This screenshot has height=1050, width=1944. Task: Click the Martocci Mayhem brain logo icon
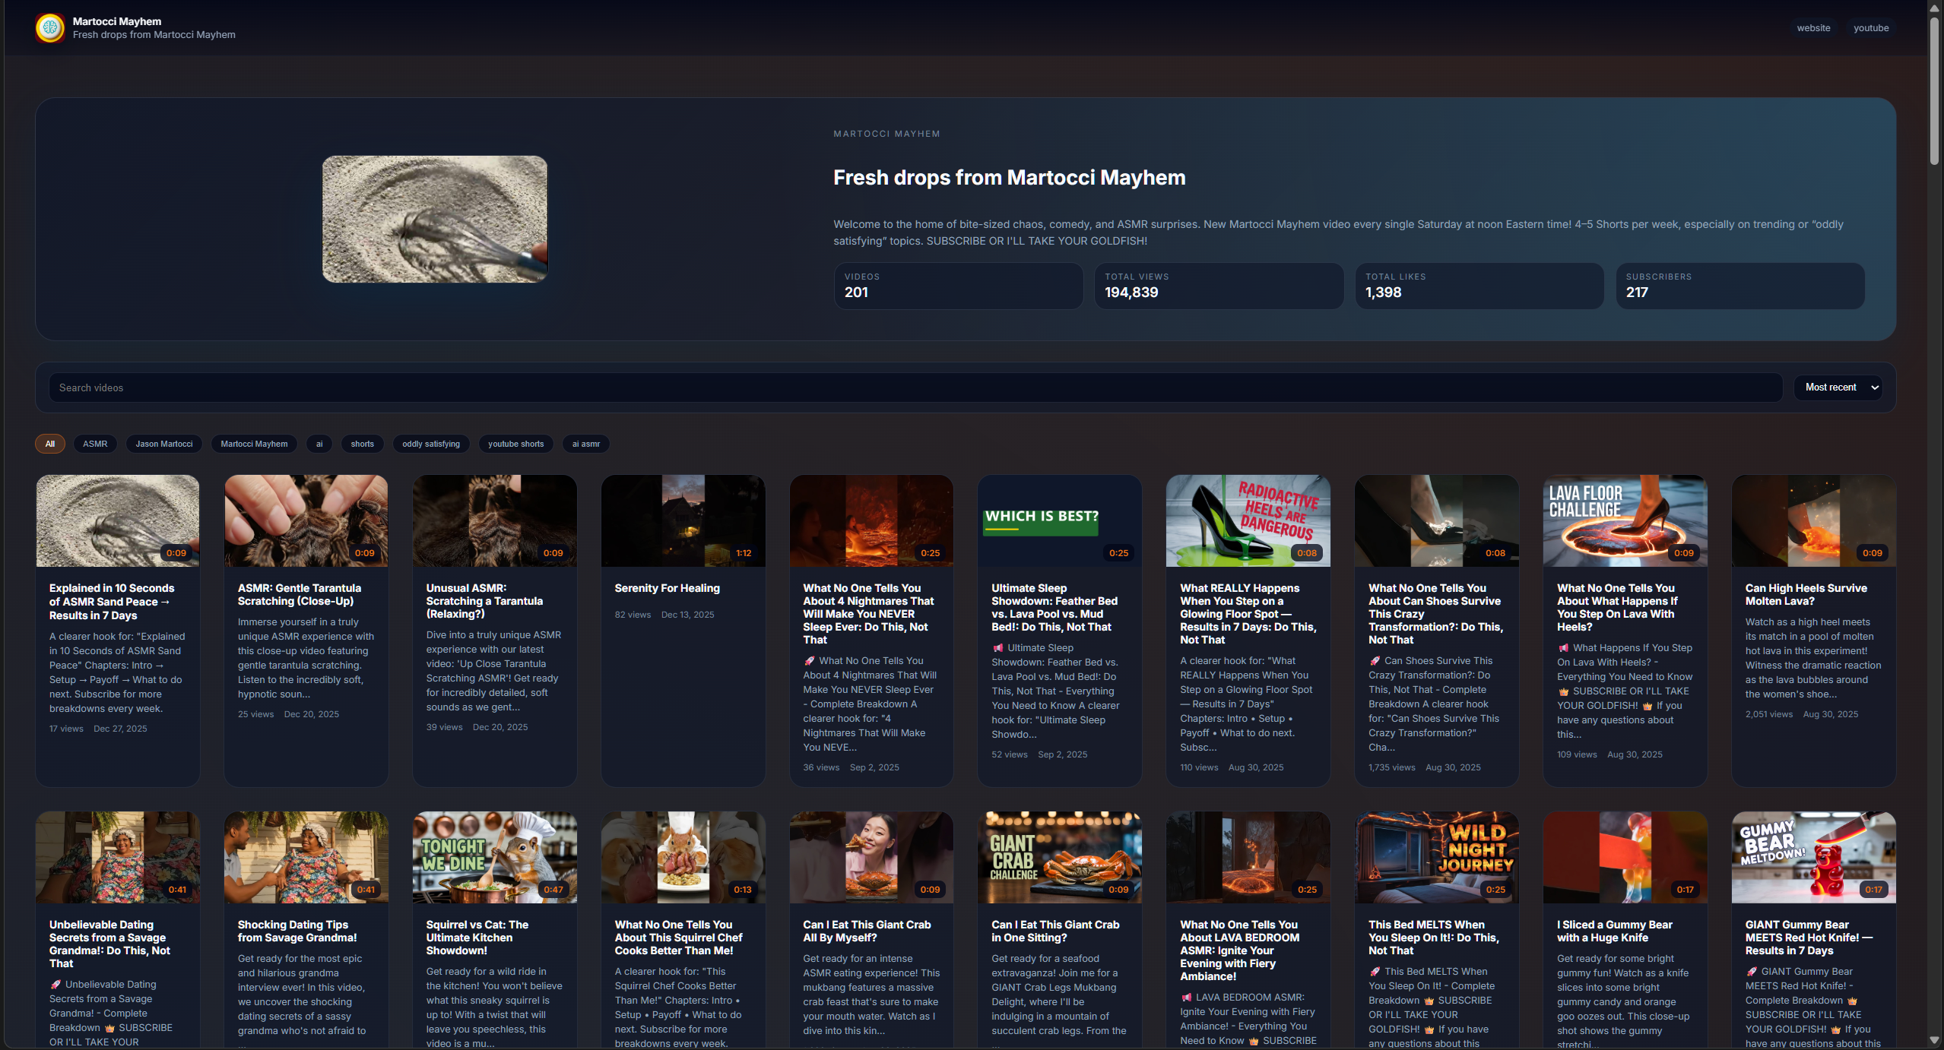tap(49, 27)
